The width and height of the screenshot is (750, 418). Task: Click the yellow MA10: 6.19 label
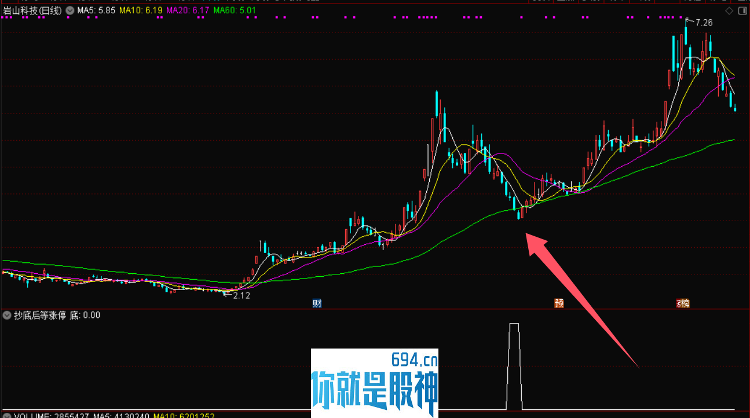tap(141, 10)
